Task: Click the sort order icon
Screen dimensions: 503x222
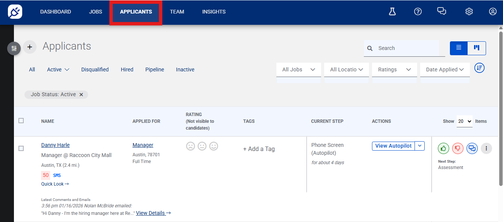Action: point(479,68)
